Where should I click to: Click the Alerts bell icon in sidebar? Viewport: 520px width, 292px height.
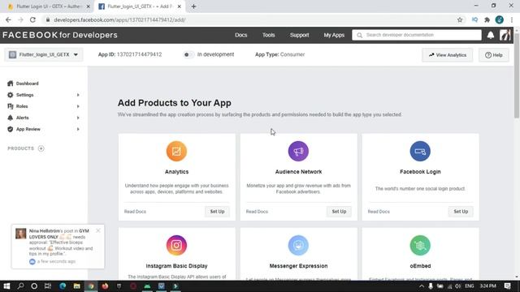coord(11,118)
